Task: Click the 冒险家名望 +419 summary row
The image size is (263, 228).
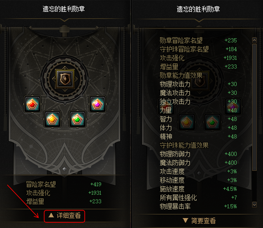Action: click(x=64, y=184)
